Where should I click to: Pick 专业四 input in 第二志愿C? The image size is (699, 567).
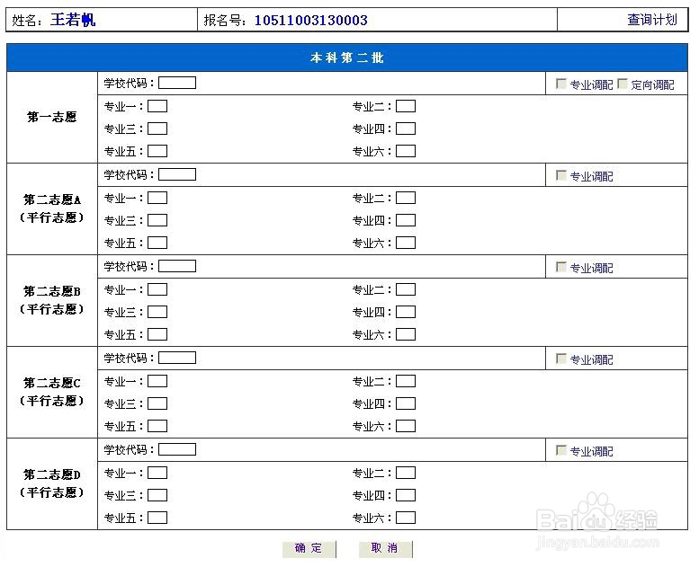coord(406,403)
